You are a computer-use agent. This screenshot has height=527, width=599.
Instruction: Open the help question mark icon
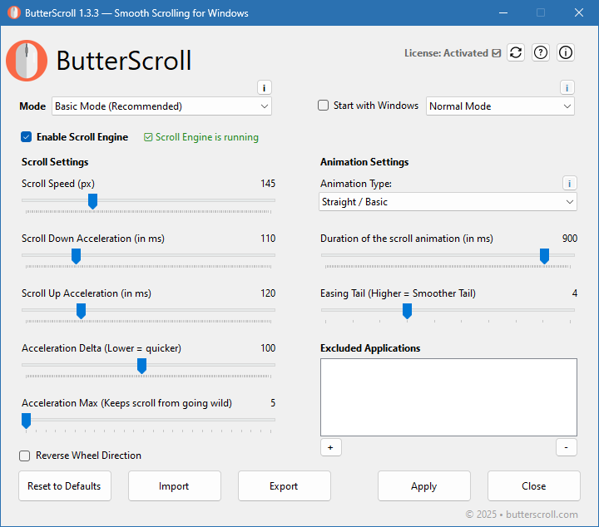[541, 52]
